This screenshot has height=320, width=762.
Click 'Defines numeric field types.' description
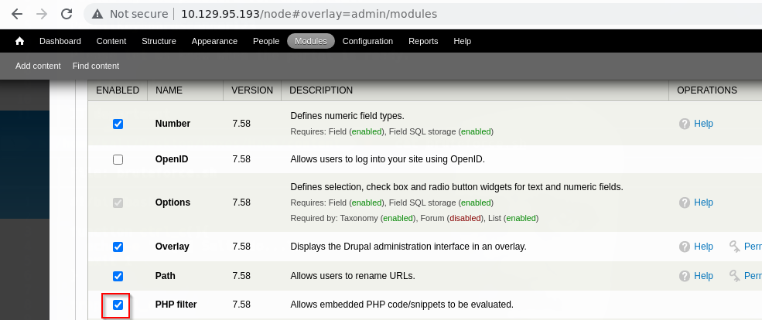[x=347, y=116]
